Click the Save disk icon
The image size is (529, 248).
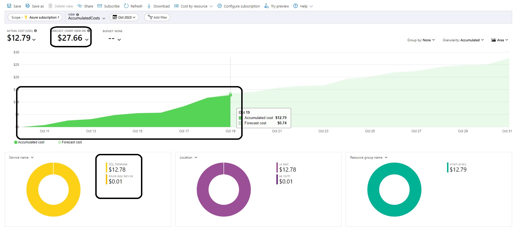[x=9, y=6]
